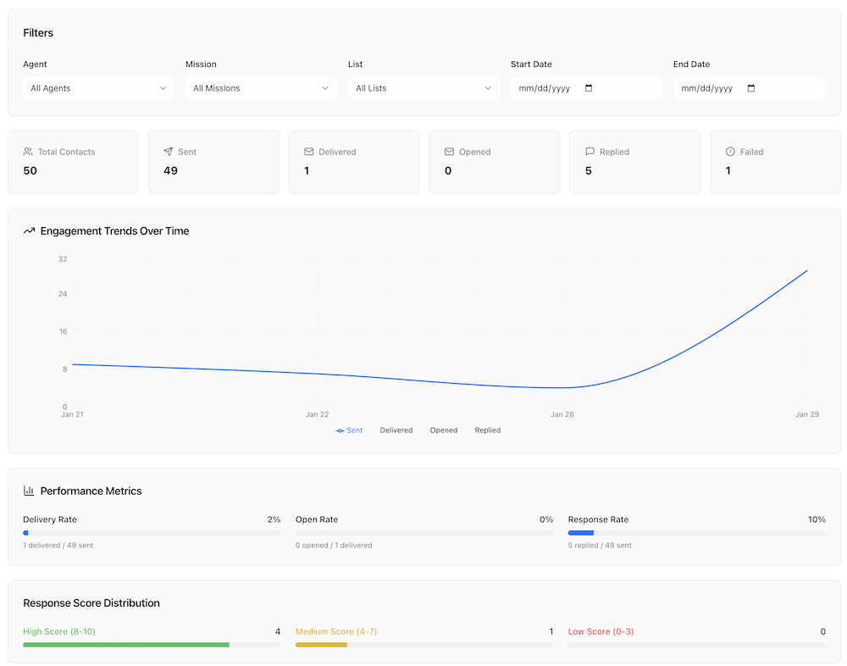Image resolution: width=847 pixels, height=666 pixels.
Task: Click the envelope icon on Opened card
Action: (x=449, y=152)
